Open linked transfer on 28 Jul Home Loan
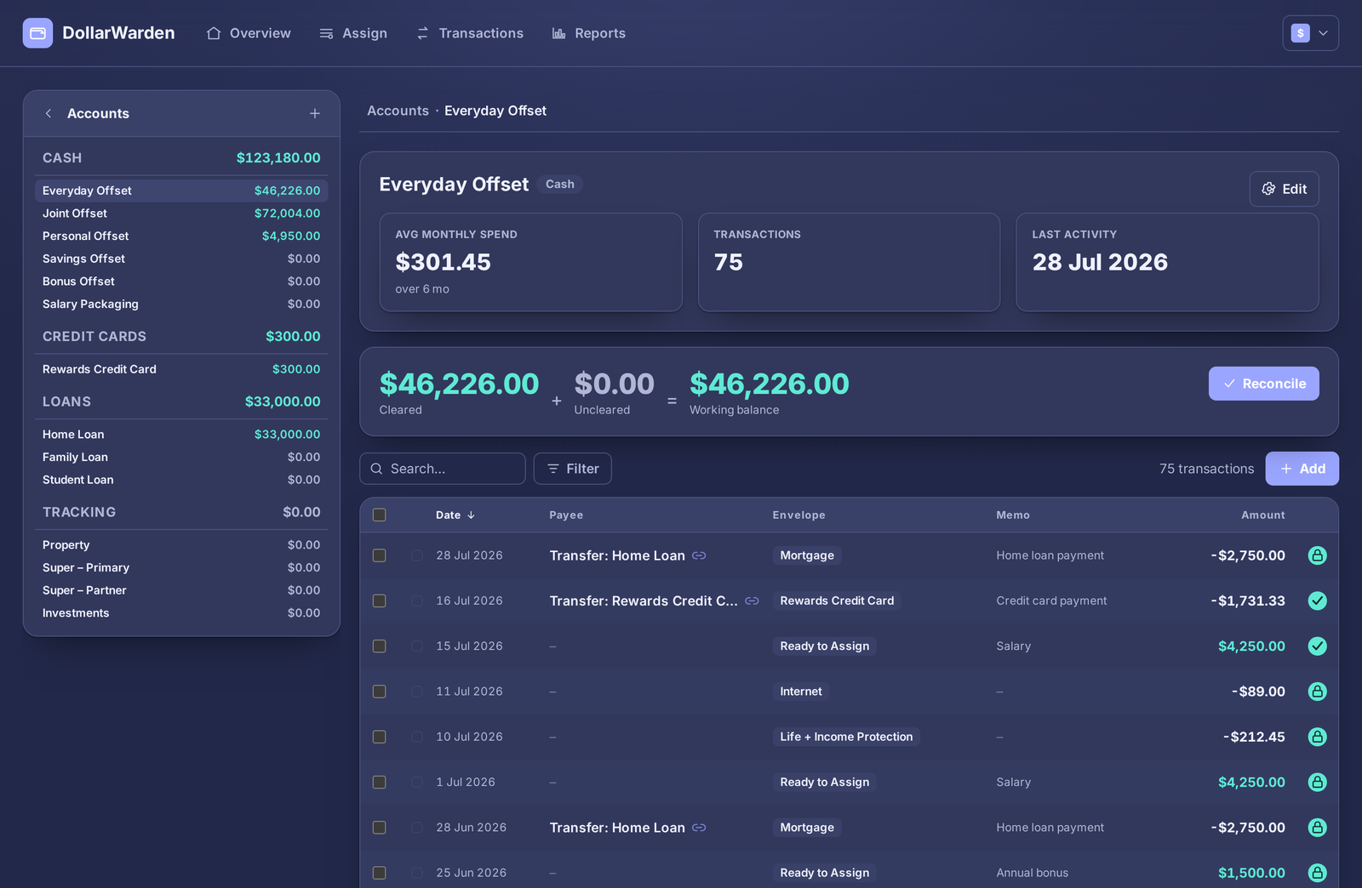Screen dimensions: 1362x888 pos(699,555)
